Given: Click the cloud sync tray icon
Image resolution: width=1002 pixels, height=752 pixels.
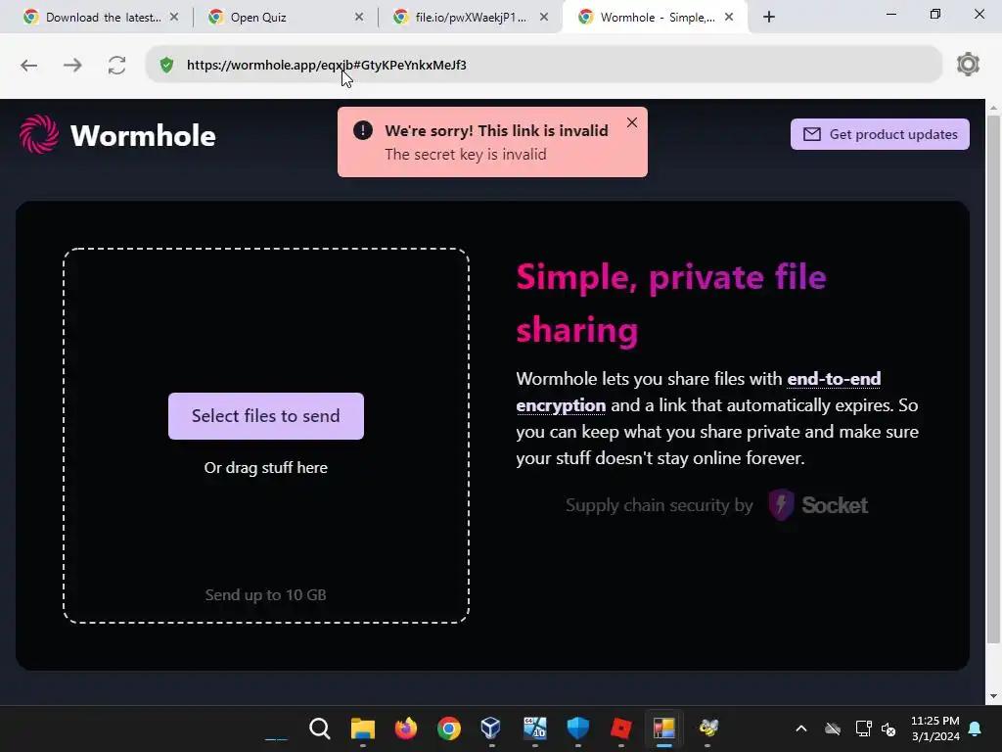Looking at the screenshot, I should pyautogui.click(x=833, y=728).
